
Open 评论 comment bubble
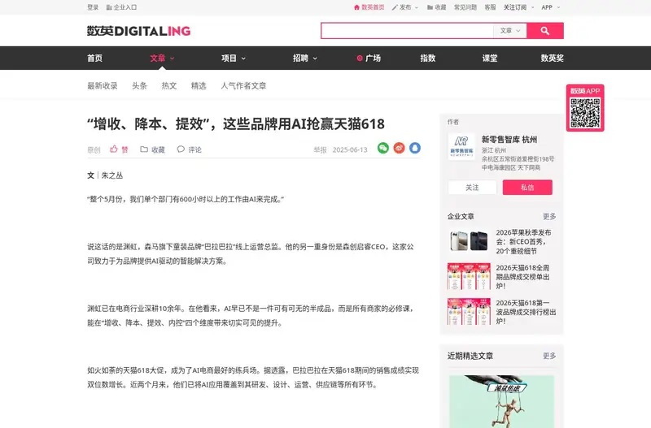189,149
